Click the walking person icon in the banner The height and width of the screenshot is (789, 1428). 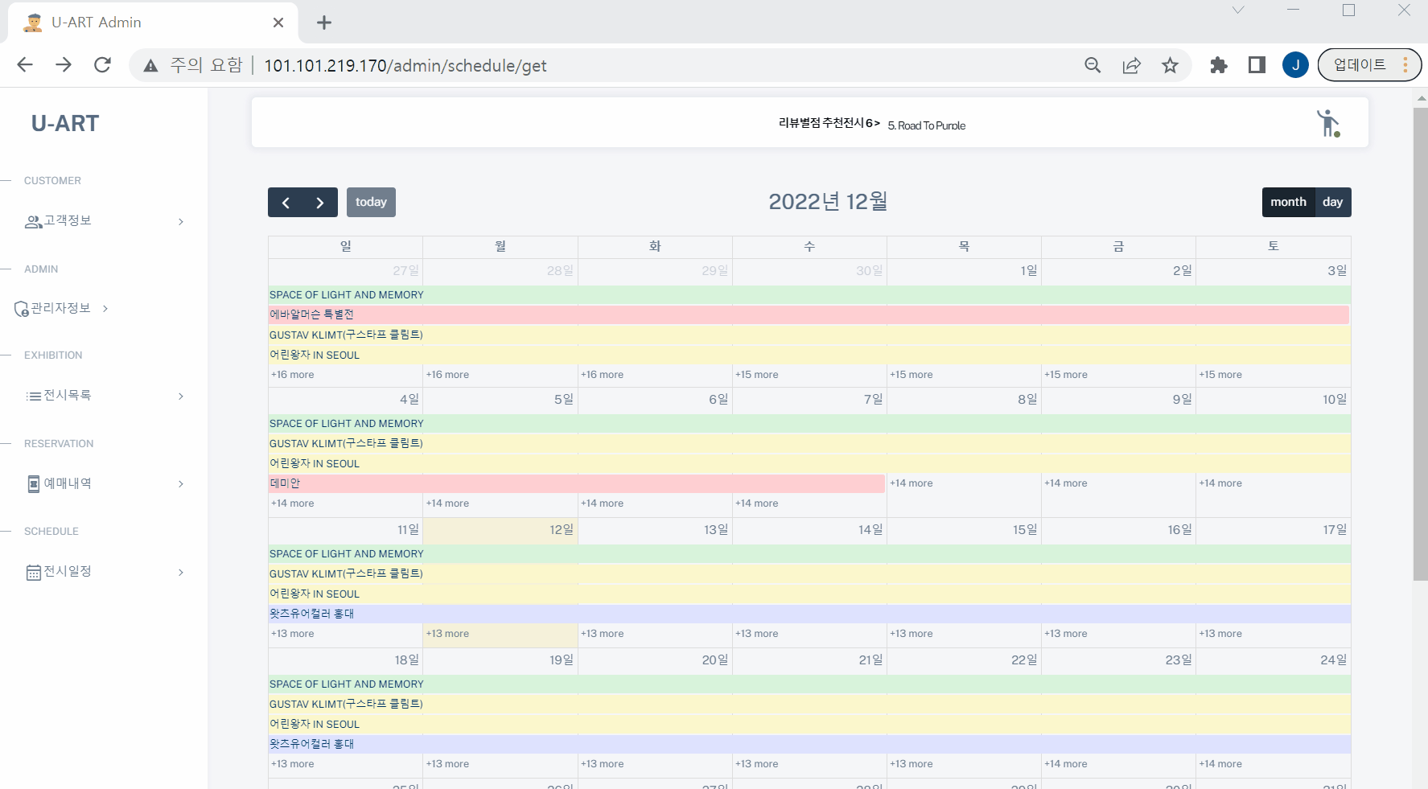coord(1328,122)
